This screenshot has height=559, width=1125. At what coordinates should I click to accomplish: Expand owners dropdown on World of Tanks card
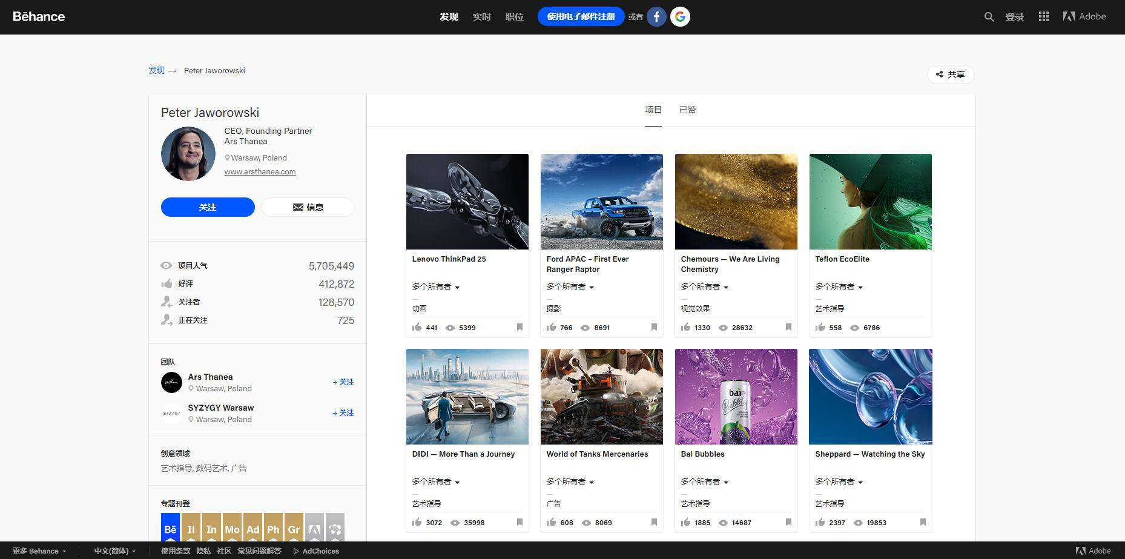(570, 482)
